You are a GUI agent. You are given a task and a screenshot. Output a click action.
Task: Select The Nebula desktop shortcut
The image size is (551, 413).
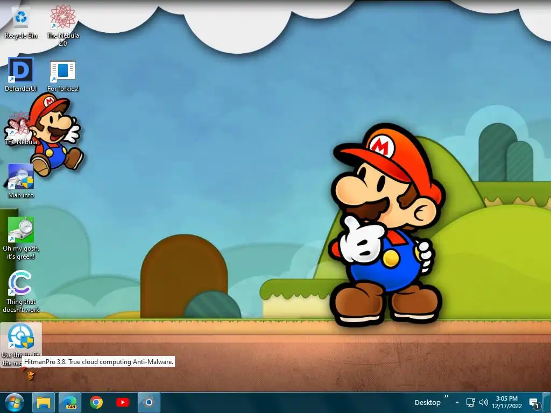21,129
